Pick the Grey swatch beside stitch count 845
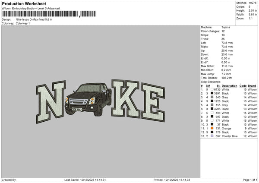Viewport: 259px width, 183px height. tap(212, 97)
